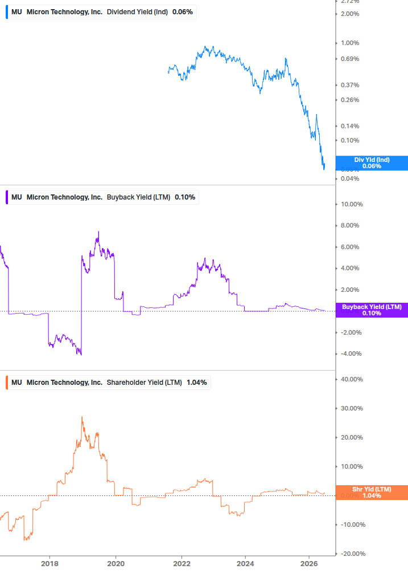Select the orange Shr Yld (LTM) 1.04% axis tag
The height and width of the screenshot is (573, 408).
[x=372, y=492]
